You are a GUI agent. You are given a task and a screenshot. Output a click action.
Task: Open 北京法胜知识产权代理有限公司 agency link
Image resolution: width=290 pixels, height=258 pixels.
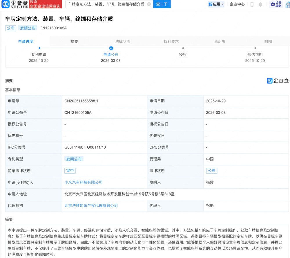coord(91,205)
